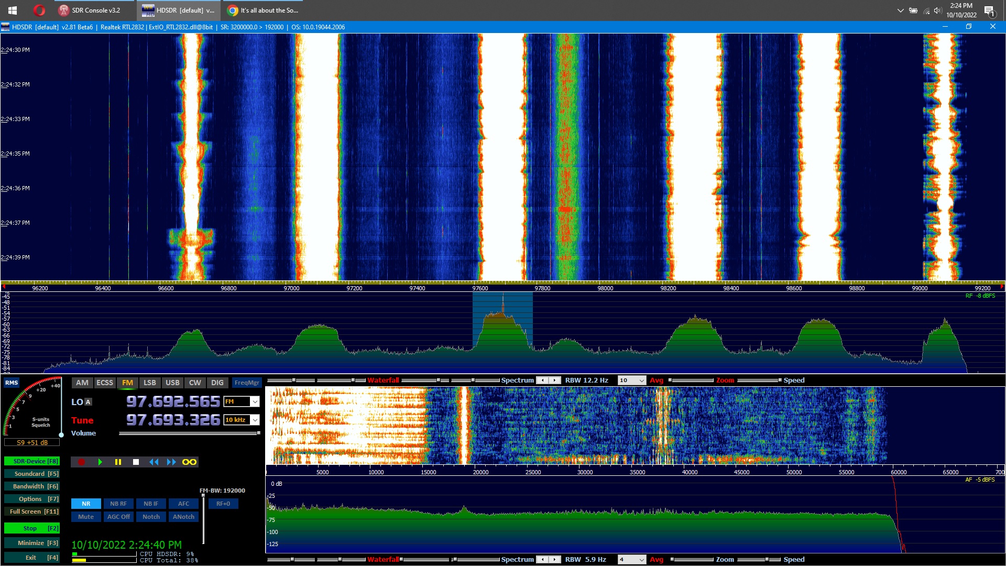The height and width of the screenshot is (566, 1006).
Task: Click the RMS meter mode icon
Action: [12, 383]
